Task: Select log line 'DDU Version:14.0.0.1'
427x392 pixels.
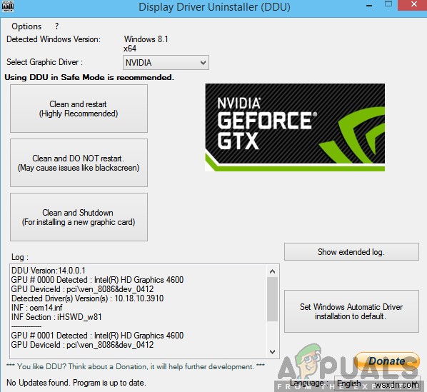Action: [x=49, y=271]
